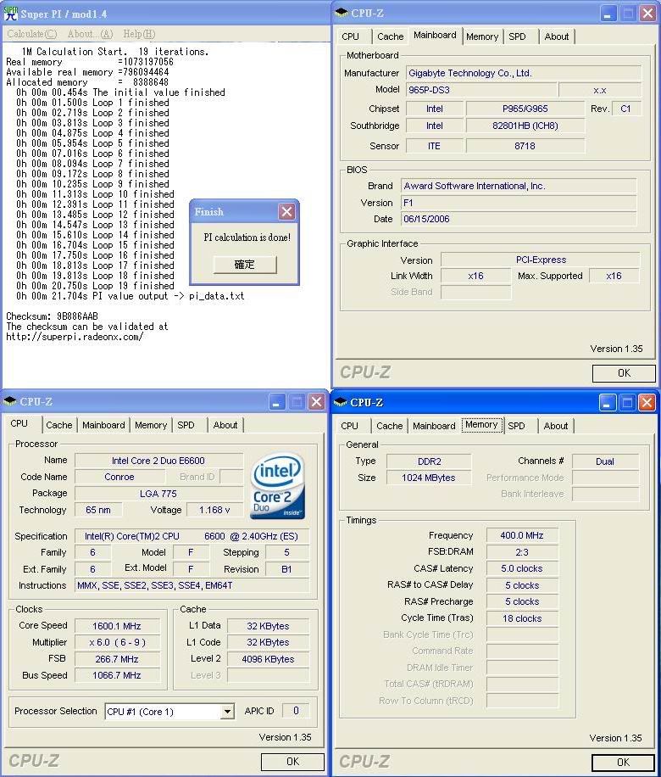The height and width of the screenshot is (777, 661).
Task: Open About tab in Memory window
Action: click(x=556, y=426)
